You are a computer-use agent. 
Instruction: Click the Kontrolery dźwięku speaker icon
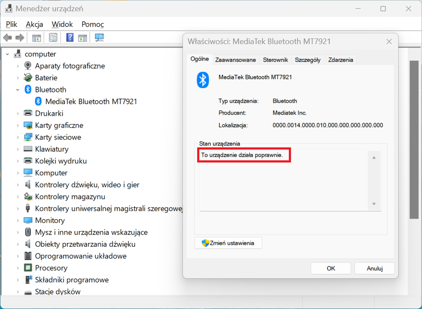click(x=28, y=185)
